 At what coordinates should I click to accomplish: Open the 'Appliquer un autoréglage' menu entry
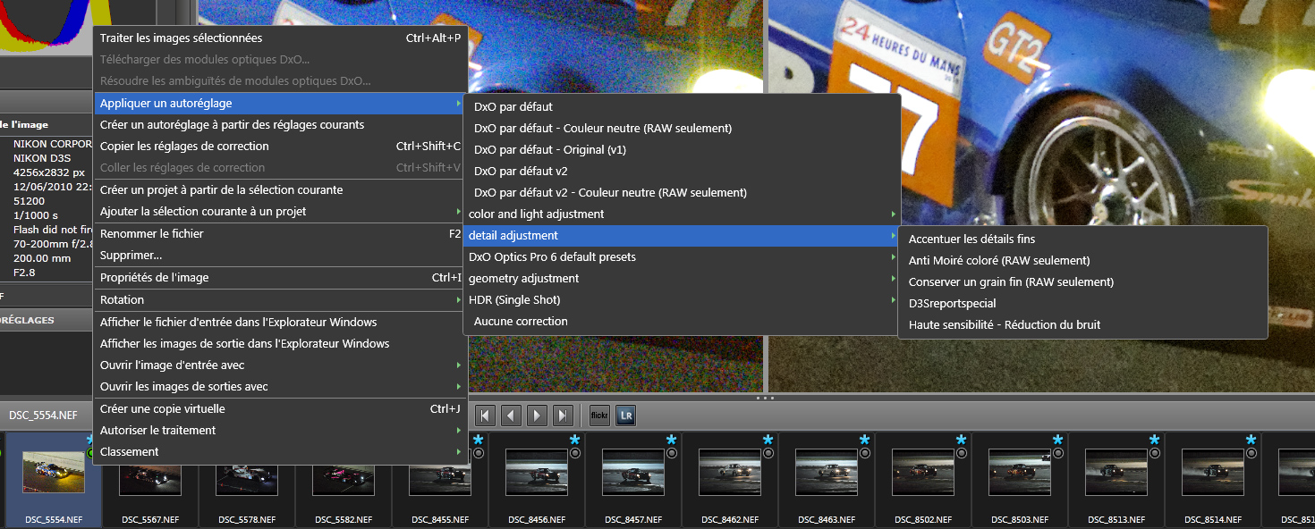[281, 104]
